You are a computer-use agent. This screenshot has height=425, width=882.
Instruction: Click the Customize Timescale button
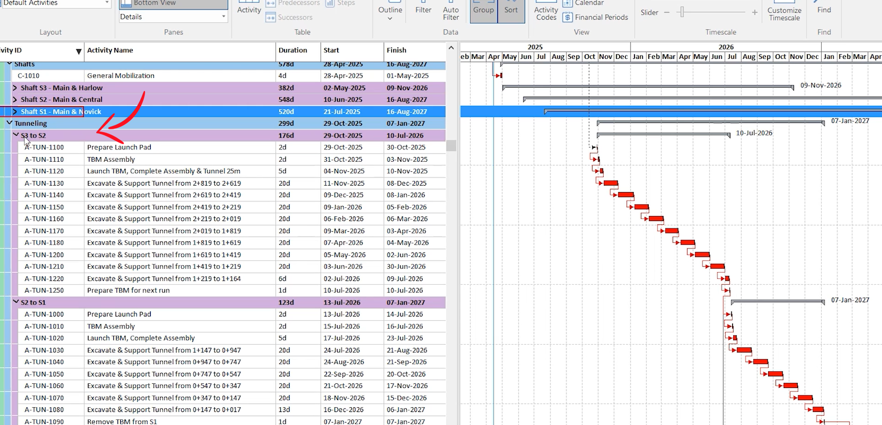pos(784,13)
